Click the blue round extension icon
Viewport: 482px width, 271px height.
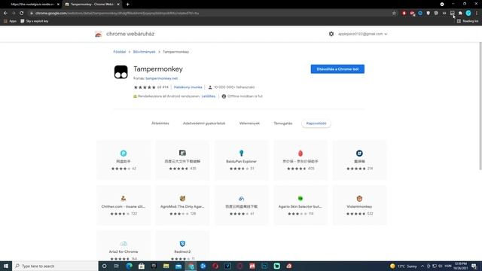(420, 14)
